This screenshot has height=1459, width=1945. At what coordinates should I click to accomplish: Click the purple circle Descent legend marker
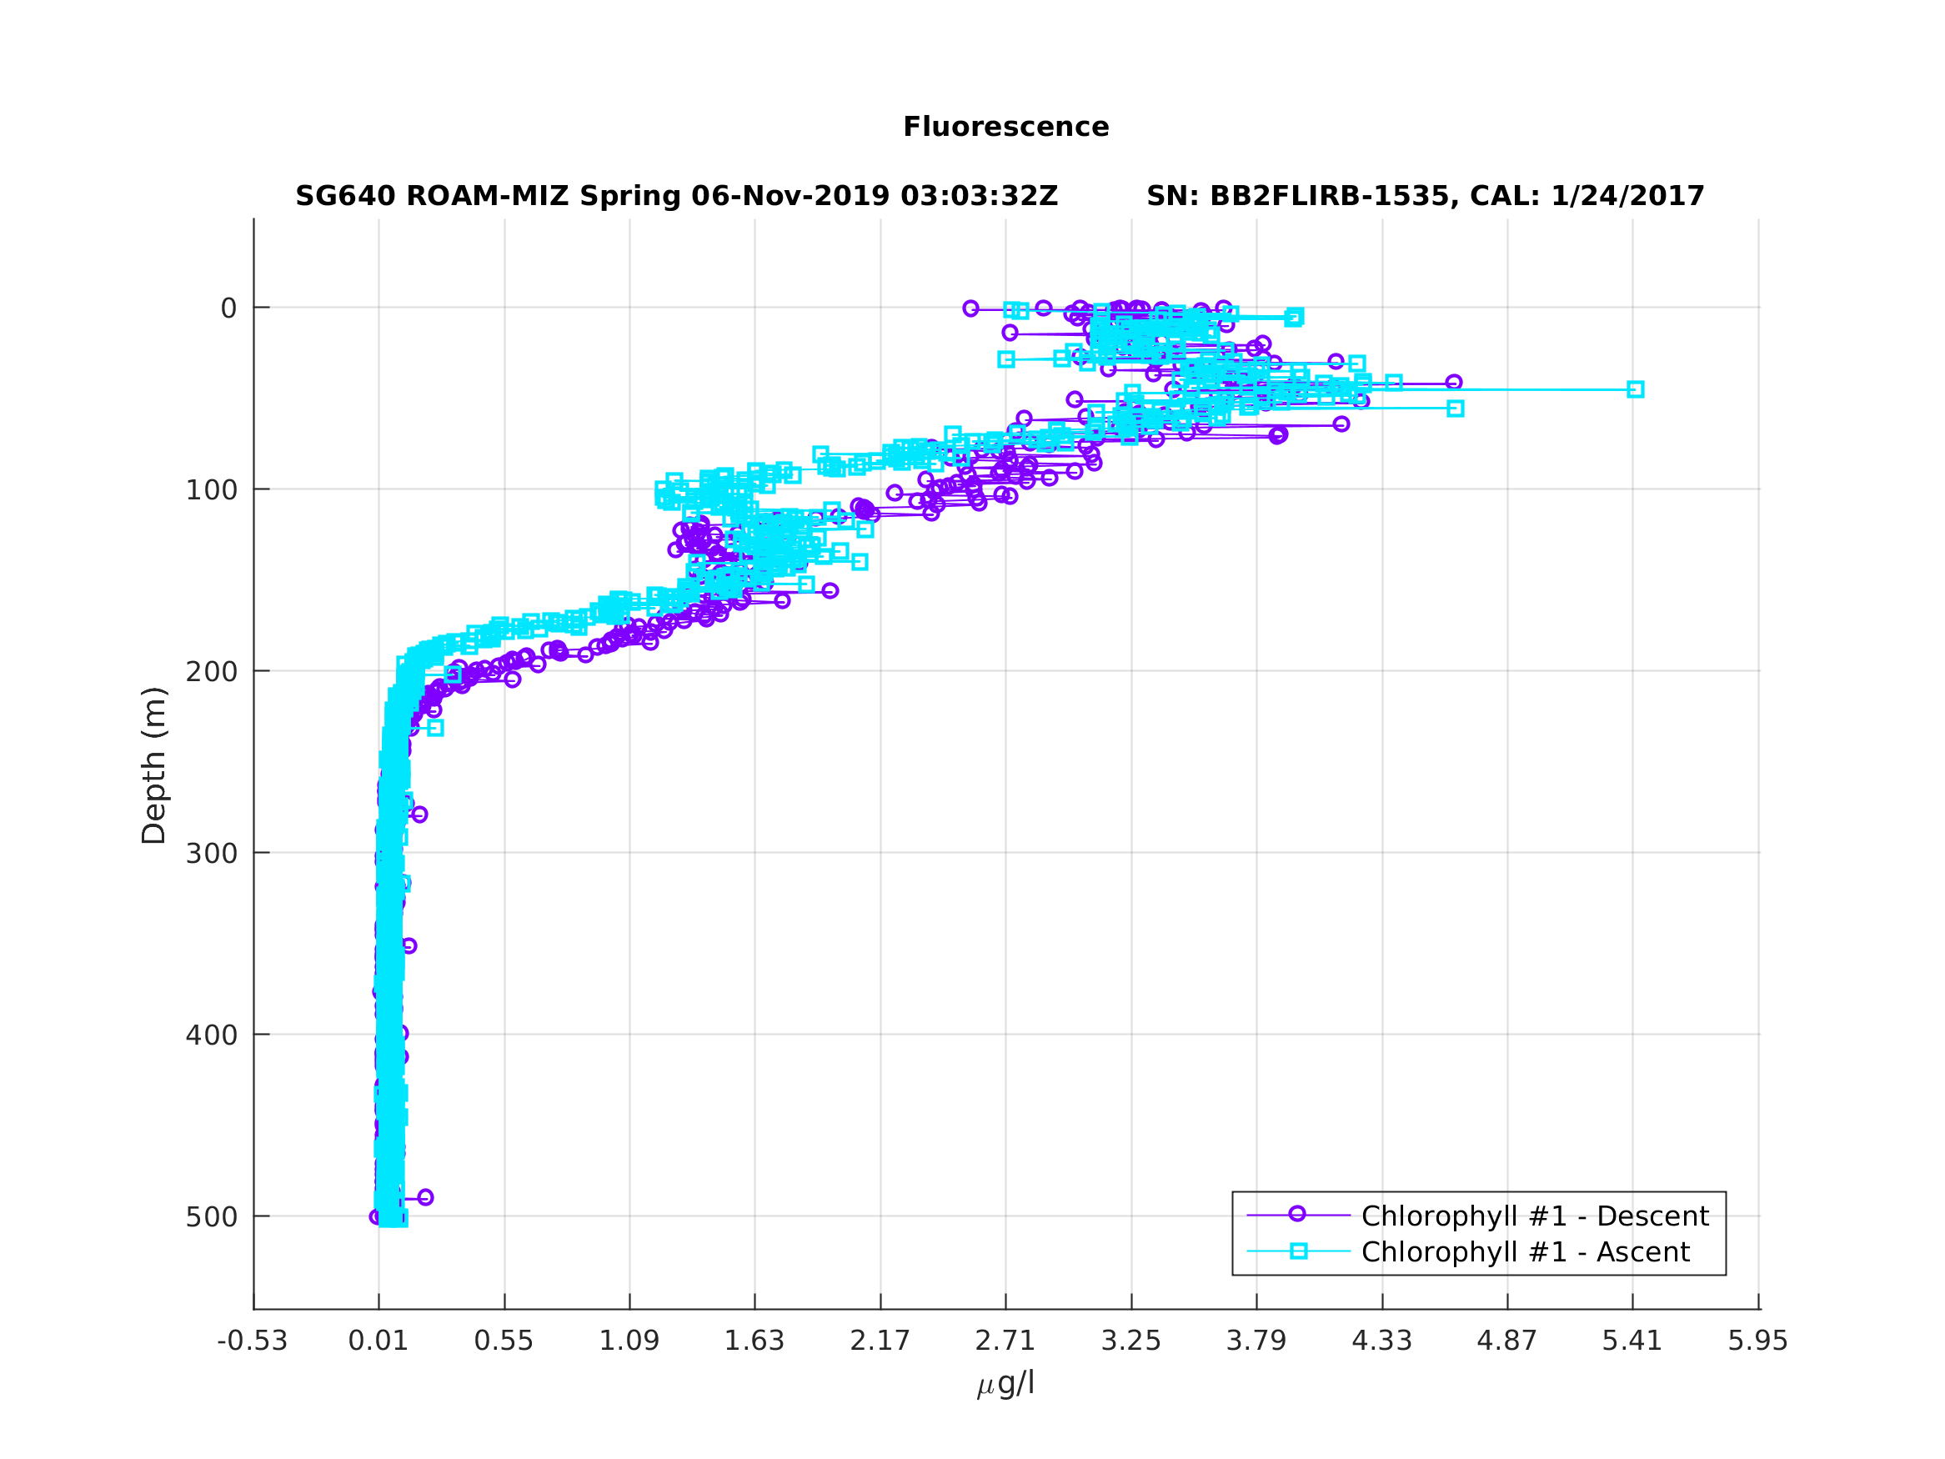tap(1298, 1215)
